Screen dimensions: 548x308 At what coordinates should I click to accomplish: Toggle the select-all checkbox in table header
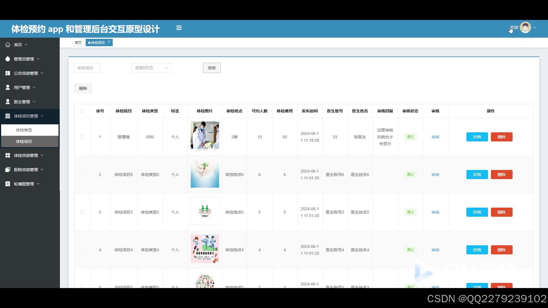pyautogui.click(x=82, y=111)
